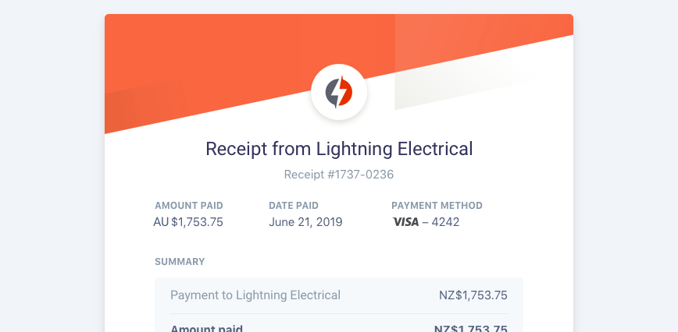The image size is (678, 332).
Task: Click the Lightning Electrical bolt logo
Action: pos(339,92)
